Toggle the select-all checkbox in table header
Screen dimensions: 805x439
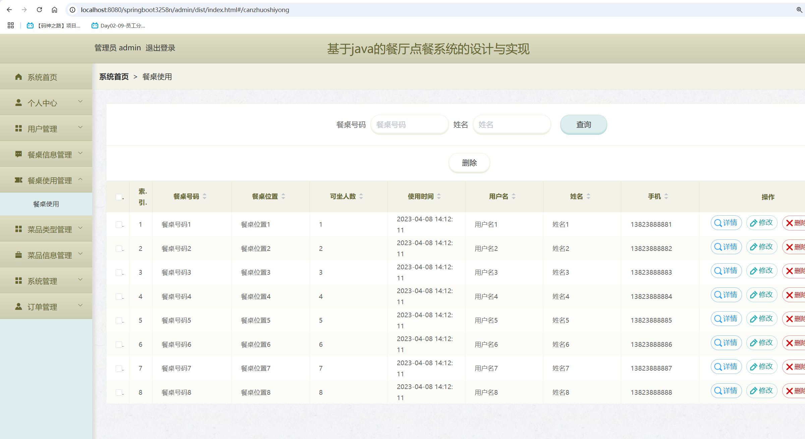coord(119,197)
